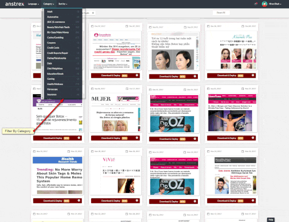The width and height of the screenshot is (289, 222).
Task: Choose Credit Cards category
Action: click(x=63, y=48)
